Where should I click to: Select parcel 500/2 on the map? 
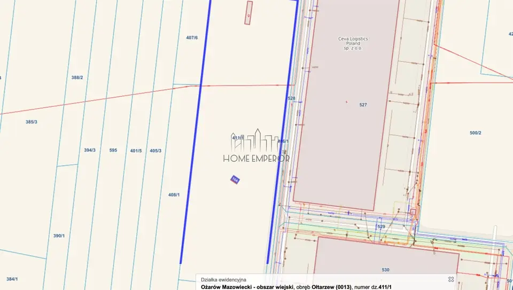pyautogui.click(x=476, y=133)
